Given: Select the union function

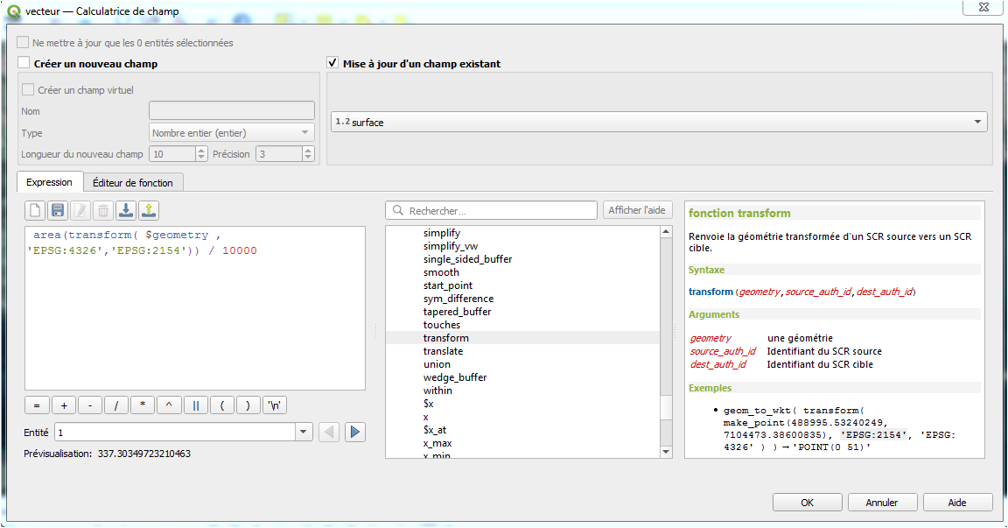Looking at the screenshot, I should pyautogui.click(x=437, y=364).
